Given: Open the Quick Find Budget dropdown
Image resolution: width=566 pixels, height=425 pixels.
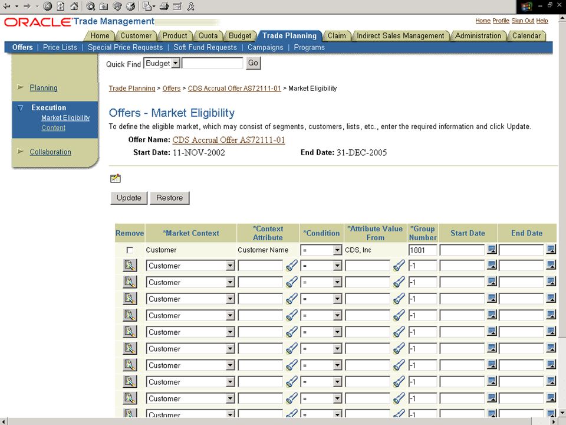Looking at the screenshot, I should point(176,63).
